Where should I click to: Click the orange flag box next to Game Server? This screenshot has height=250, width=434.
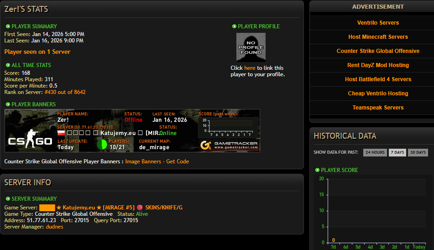click(x=47, y=208)
